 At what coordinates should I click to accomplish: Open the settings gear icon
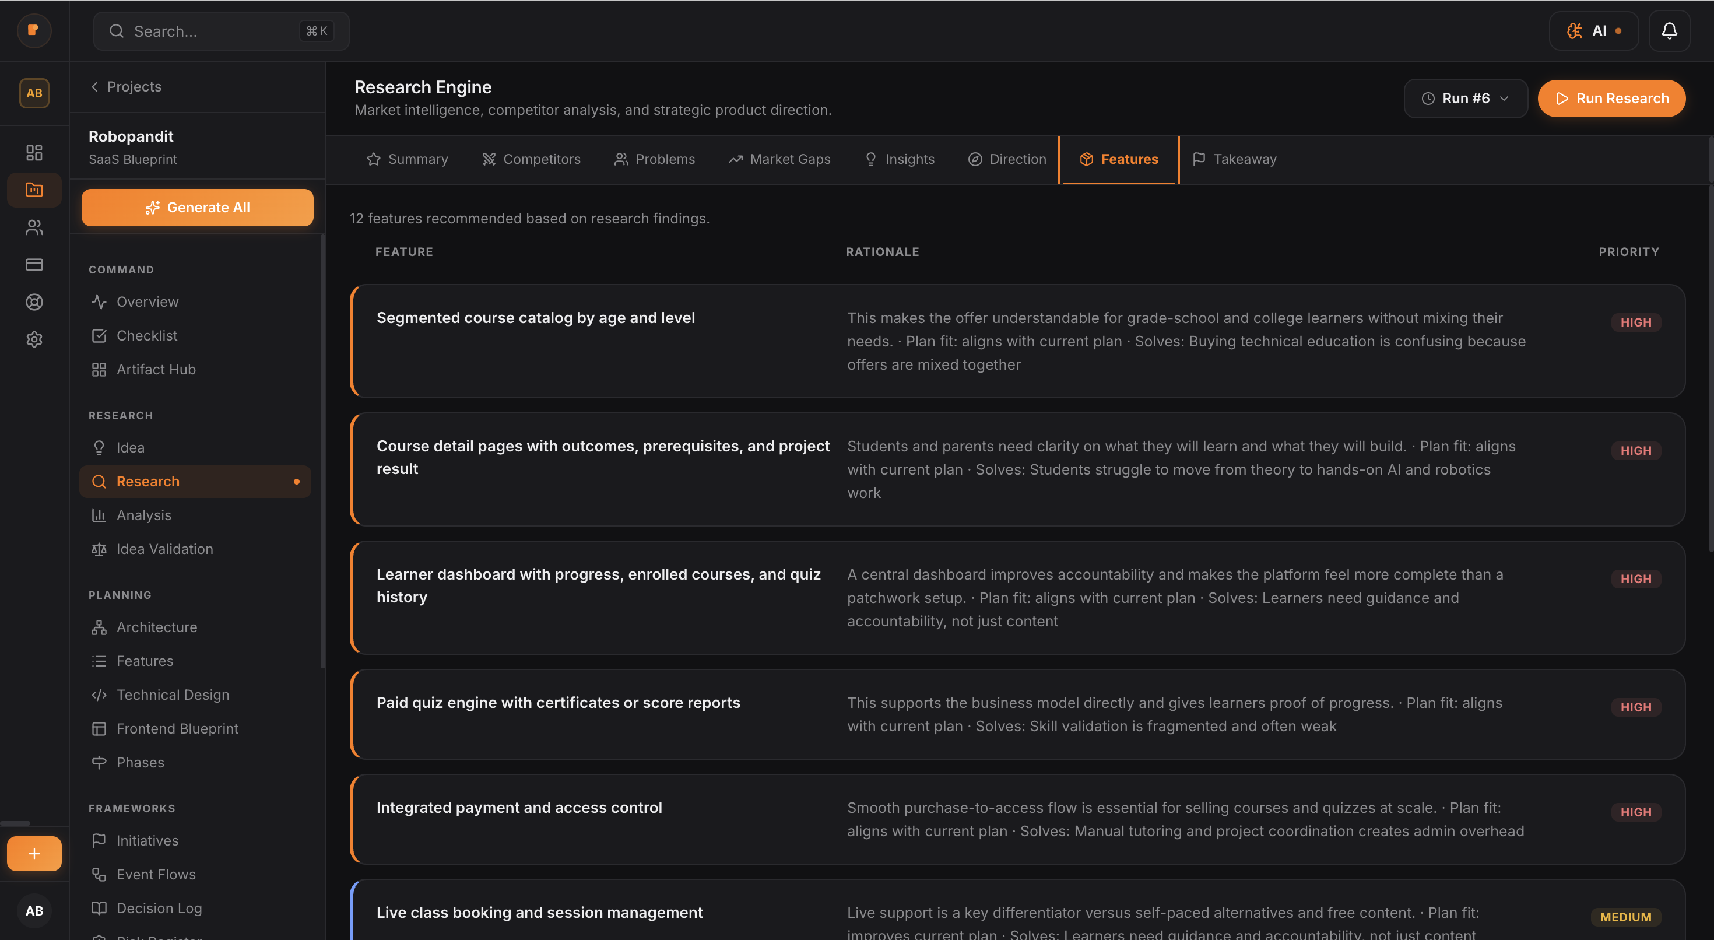pos(34,339)
